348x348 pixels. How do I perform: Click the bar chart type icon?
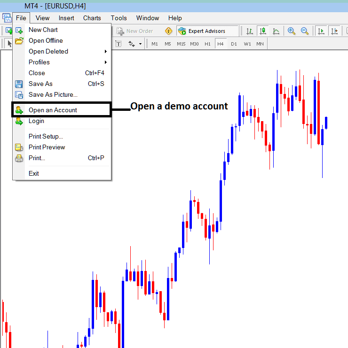[250, 31]
